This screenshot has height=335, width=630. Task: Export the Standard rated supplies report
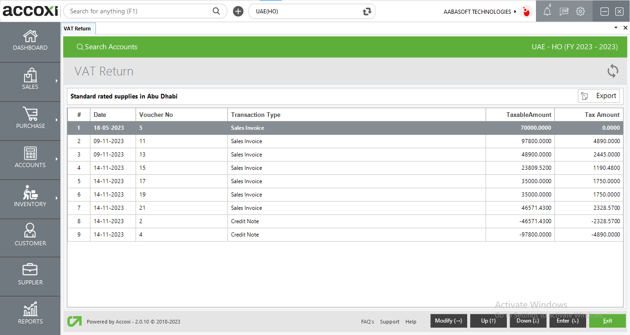(x=599, y=96)
